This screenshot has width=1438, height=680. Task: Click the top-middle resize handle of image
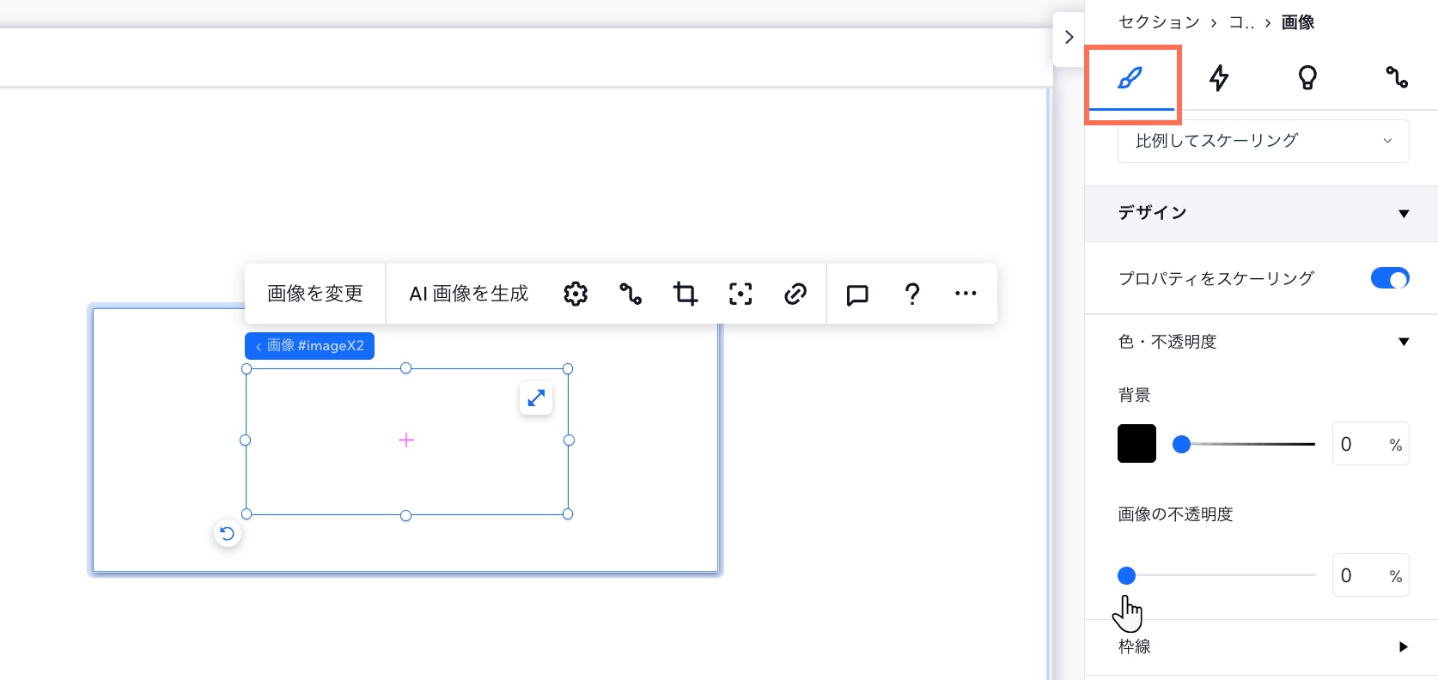[406, 368]
